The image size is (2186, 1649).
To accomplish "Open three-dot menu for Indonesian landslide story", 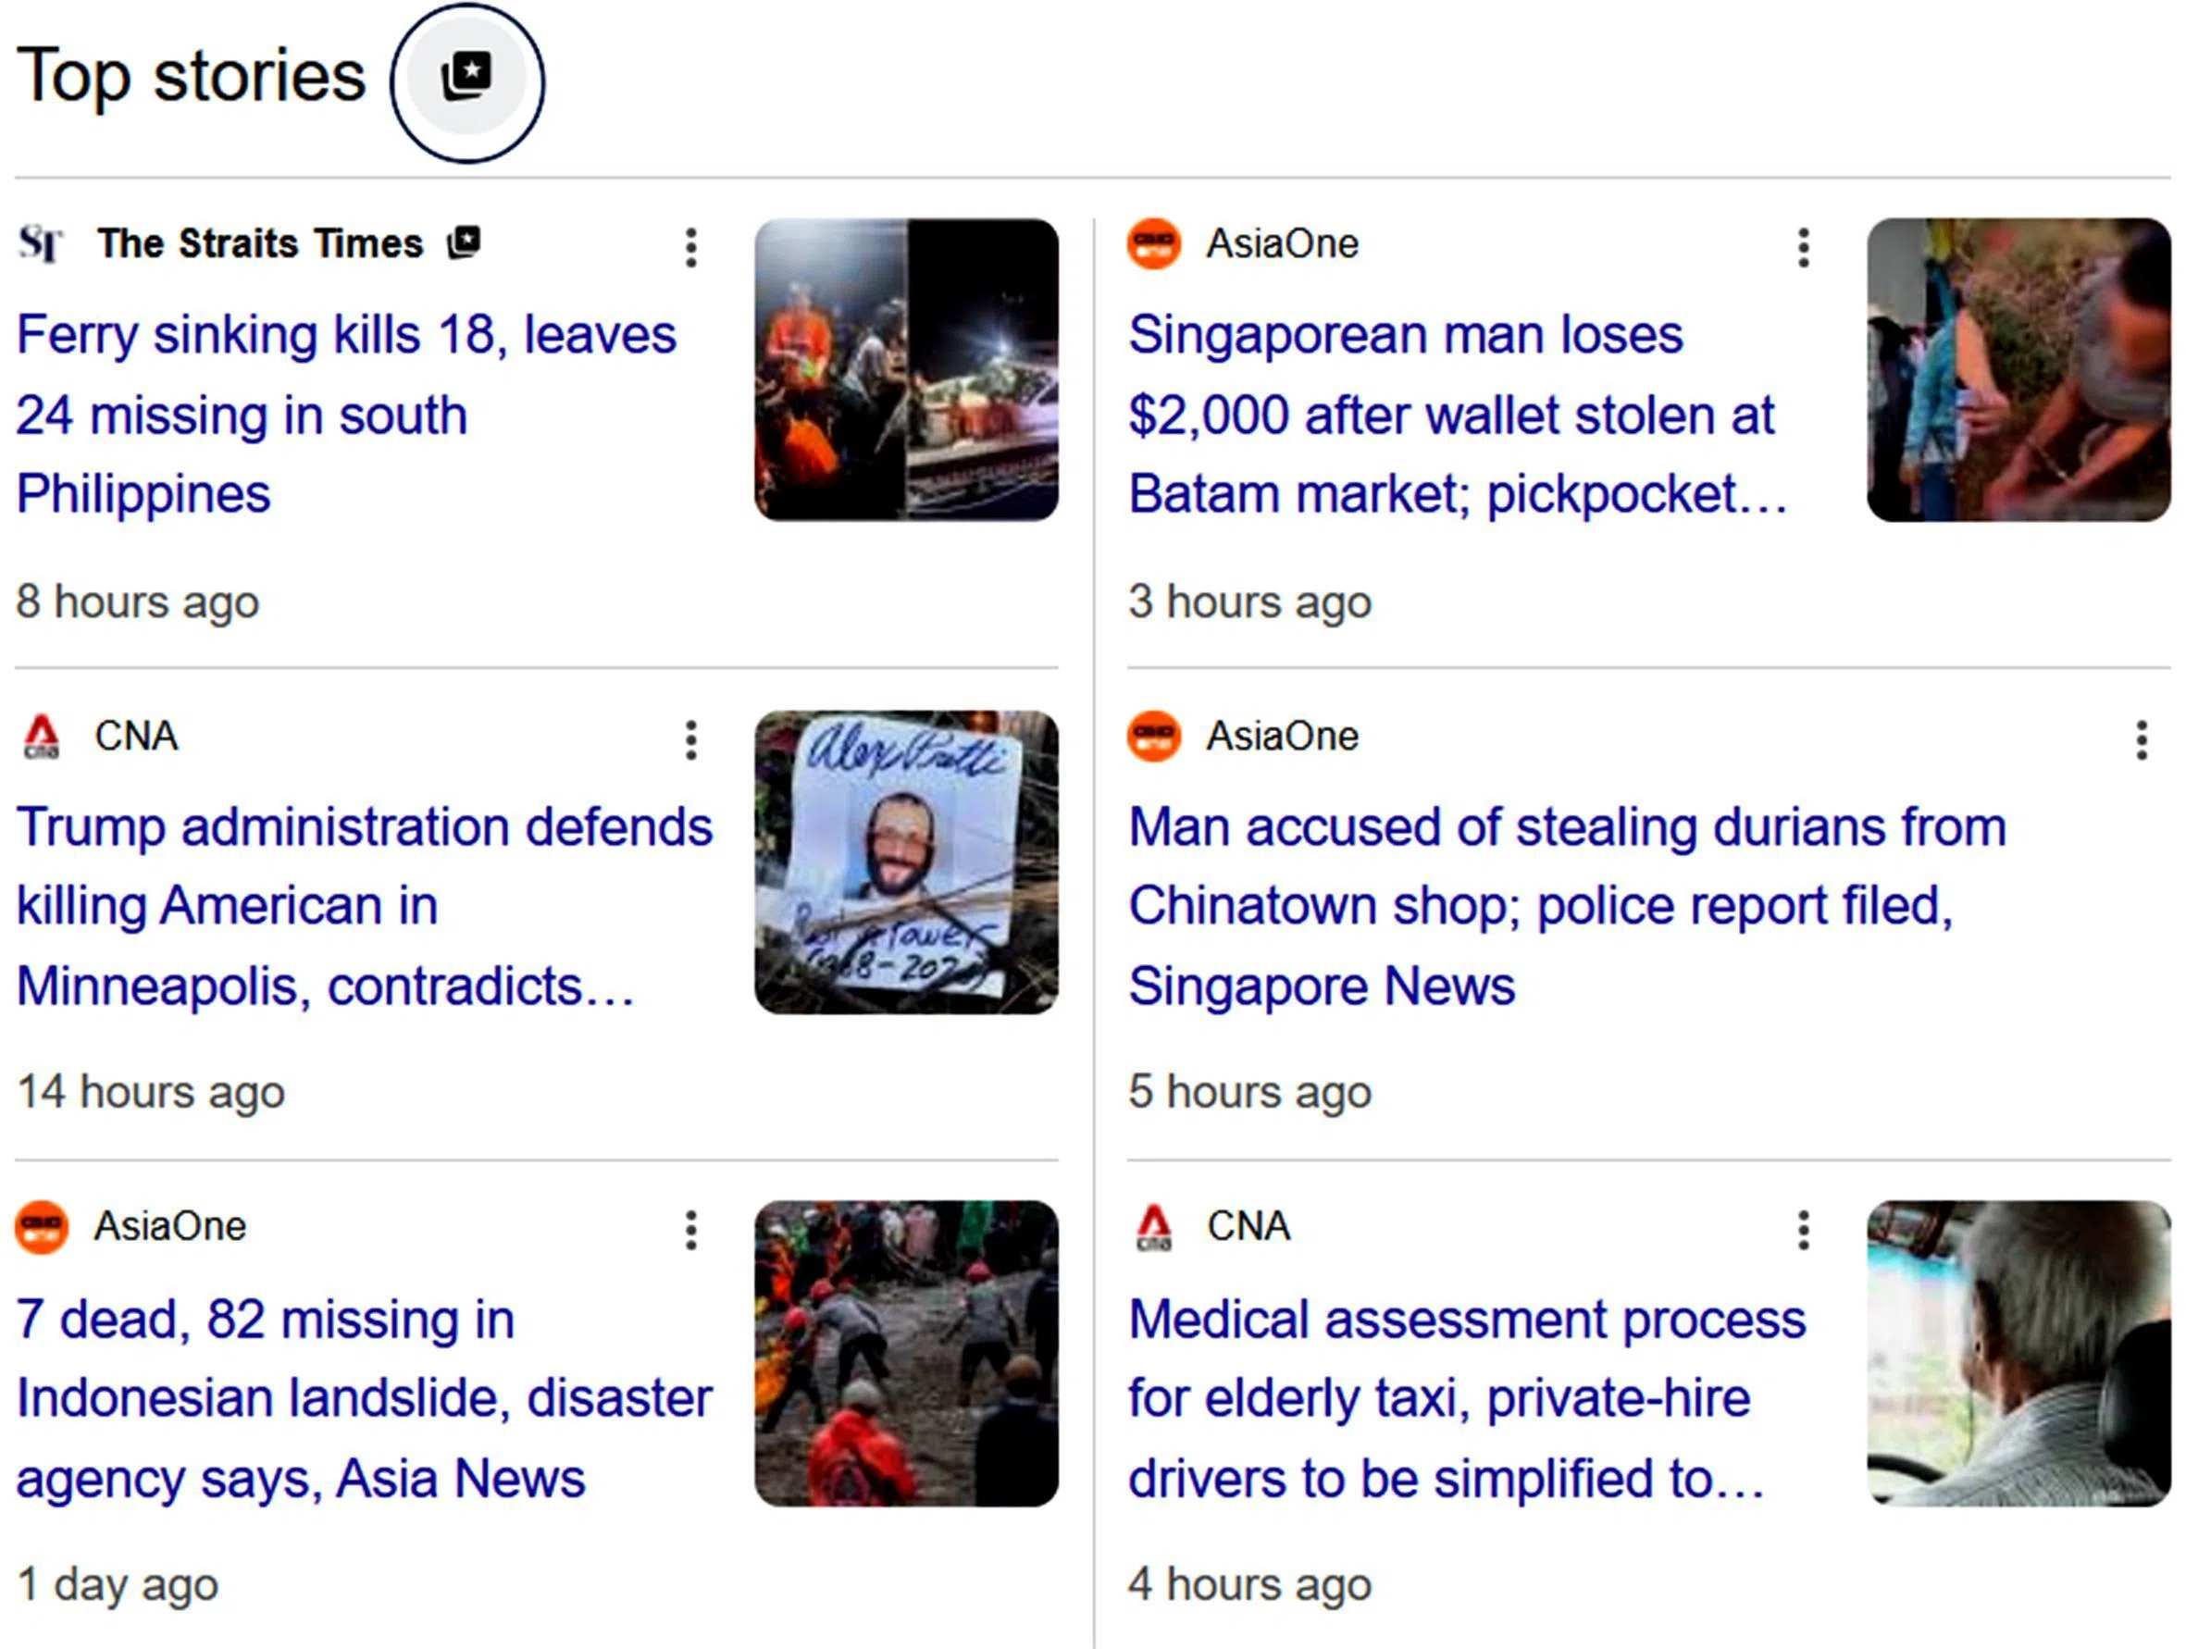I will (x=690, y=1230).
